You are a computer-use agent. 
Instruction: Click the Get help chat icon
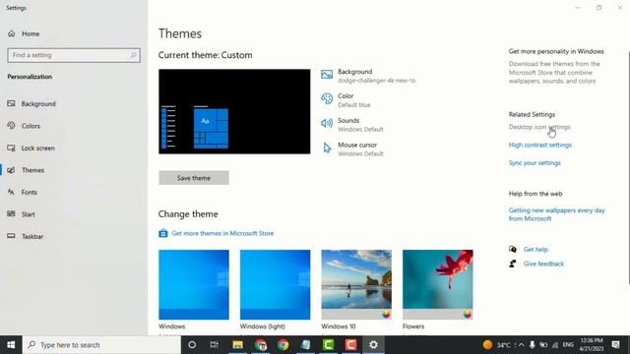pyautogui.click(x=513, y=249)
